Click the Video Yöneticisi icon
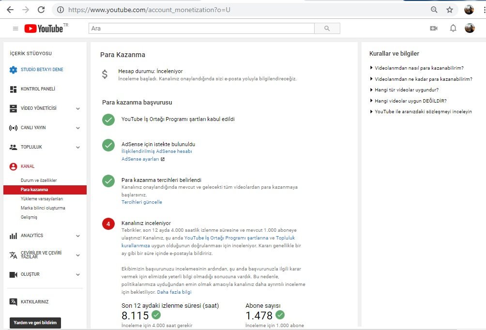The image size is (486, 330). tap(14, 108)
